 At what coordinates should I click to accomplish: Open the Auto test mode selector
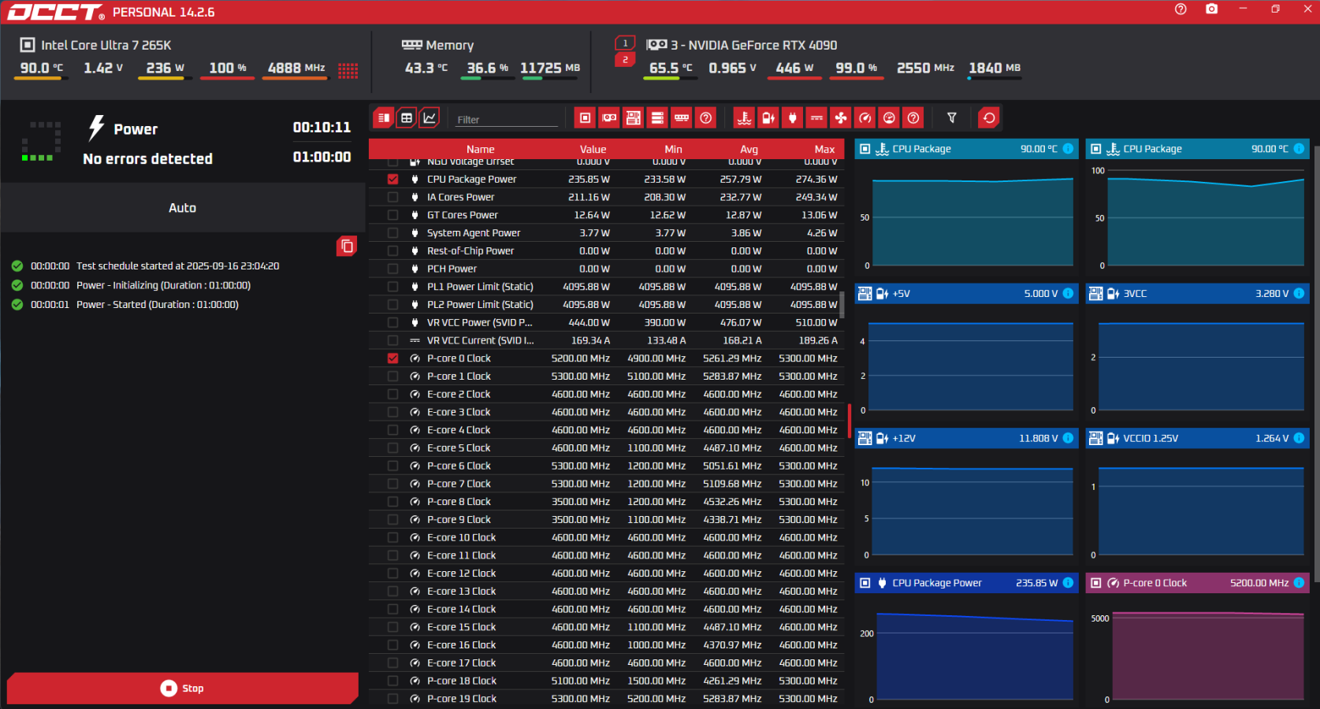pyautogui.click(x=182, y=208)
